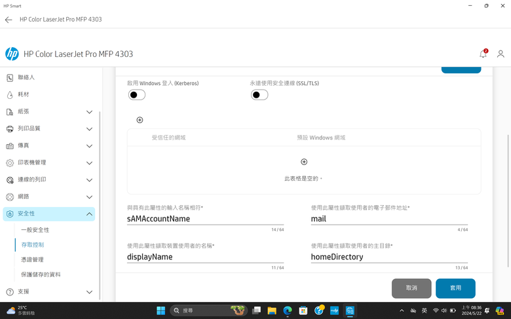Image resolution: width=511 pixels, height=319 pixels.
Task: Open Task View on the taskbar
Action: tap(256, 310)
